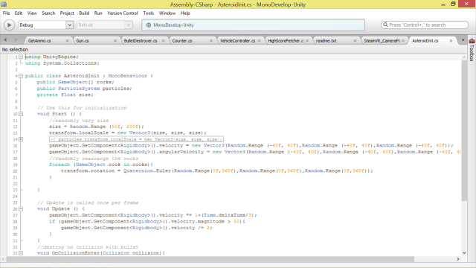Open the Help menu

185,13
